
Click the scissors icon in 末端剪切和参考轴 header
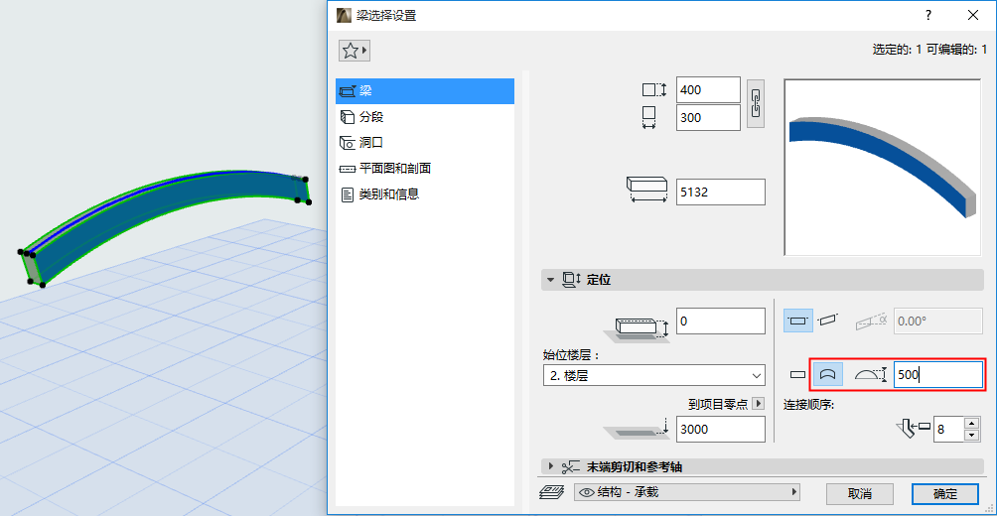point(572,467)
